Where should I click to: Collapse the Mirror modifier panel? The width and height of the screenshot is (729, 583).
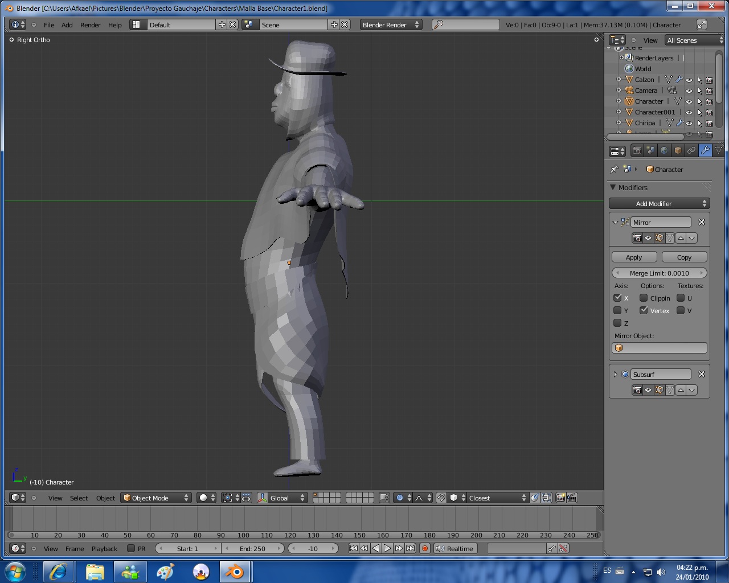tap(615, 222)
